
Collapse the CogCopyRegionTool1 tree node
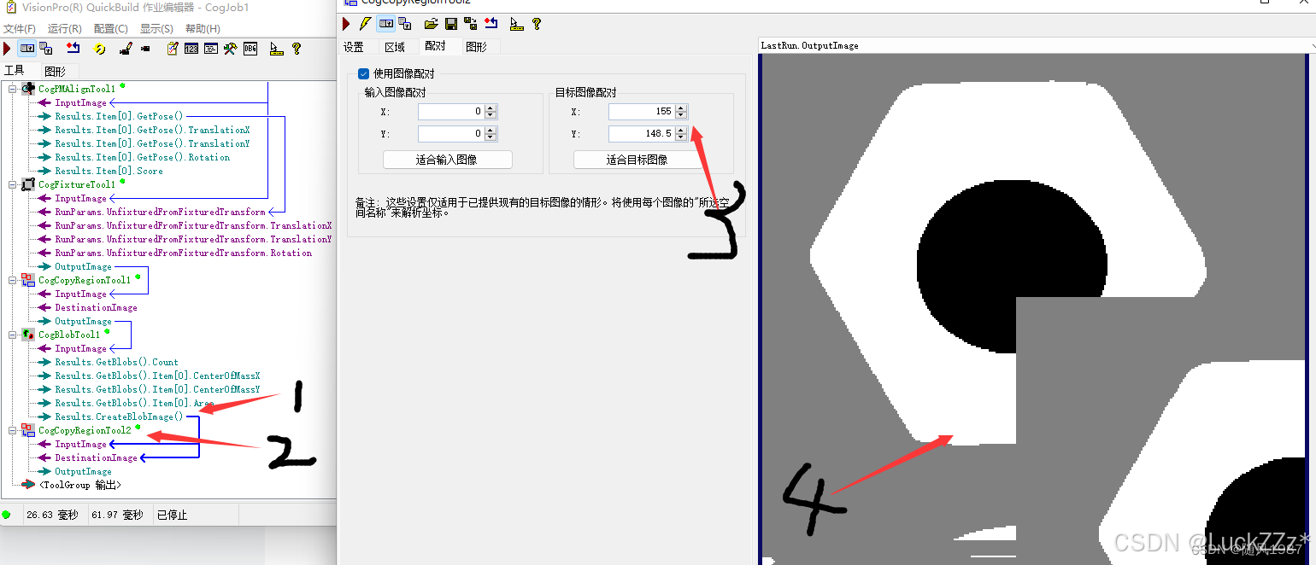pyautogui.click(x=13, y=280)
